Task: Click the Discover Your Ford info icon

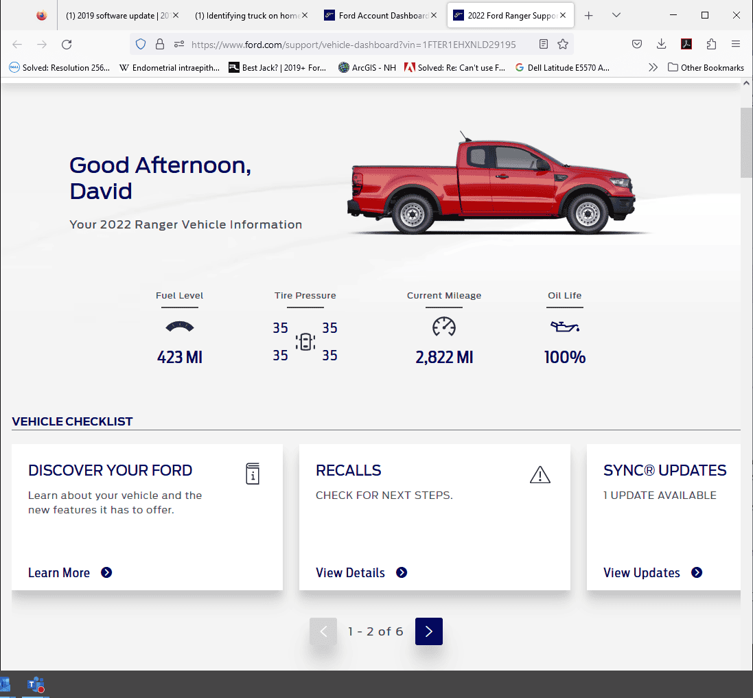Action: point(253,474)
